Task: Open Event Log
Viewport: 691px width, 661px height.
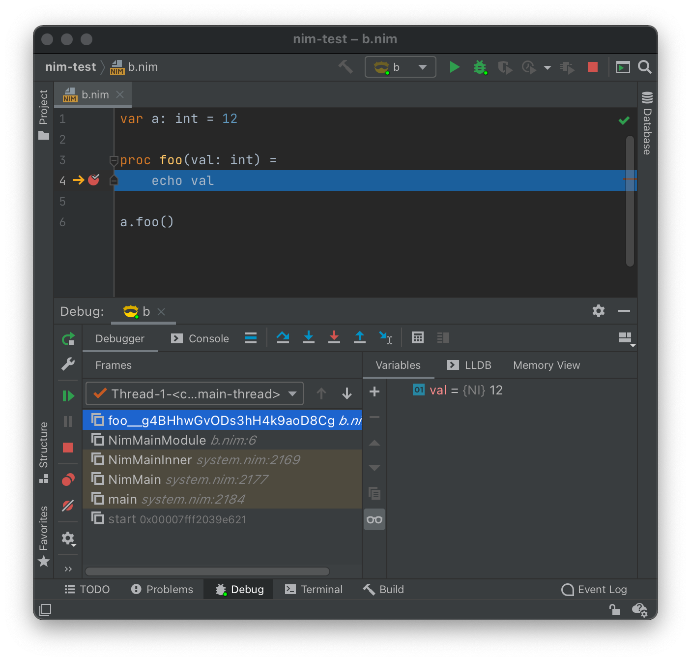Action: (594, 589)
